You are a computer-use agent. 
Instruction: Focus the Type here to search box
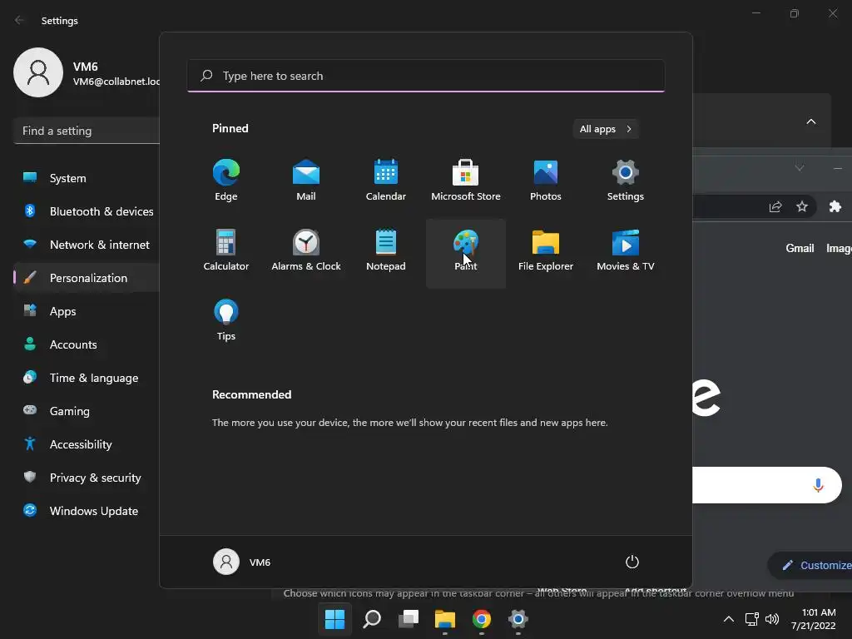426,76
